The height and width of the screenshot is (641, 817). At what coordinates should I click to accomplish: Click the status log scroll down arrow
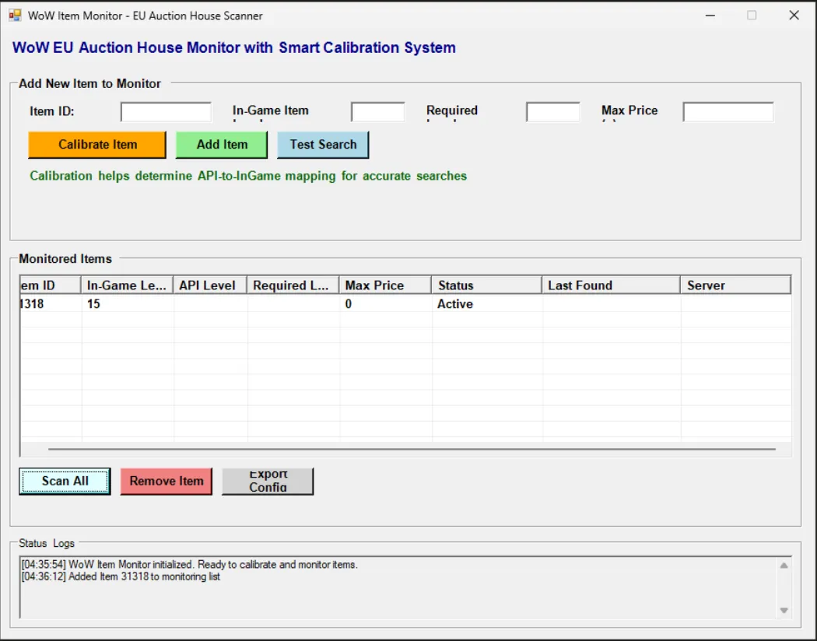tap(784, 611)
